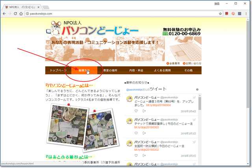252x168 pixels.
Task: Share the どーじょー通信3月号 tweet
Action: click(x=144, y=111)
